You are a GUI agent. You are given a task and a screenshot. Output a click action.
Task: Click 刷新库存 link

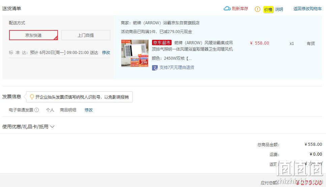(x=240, y=8)
